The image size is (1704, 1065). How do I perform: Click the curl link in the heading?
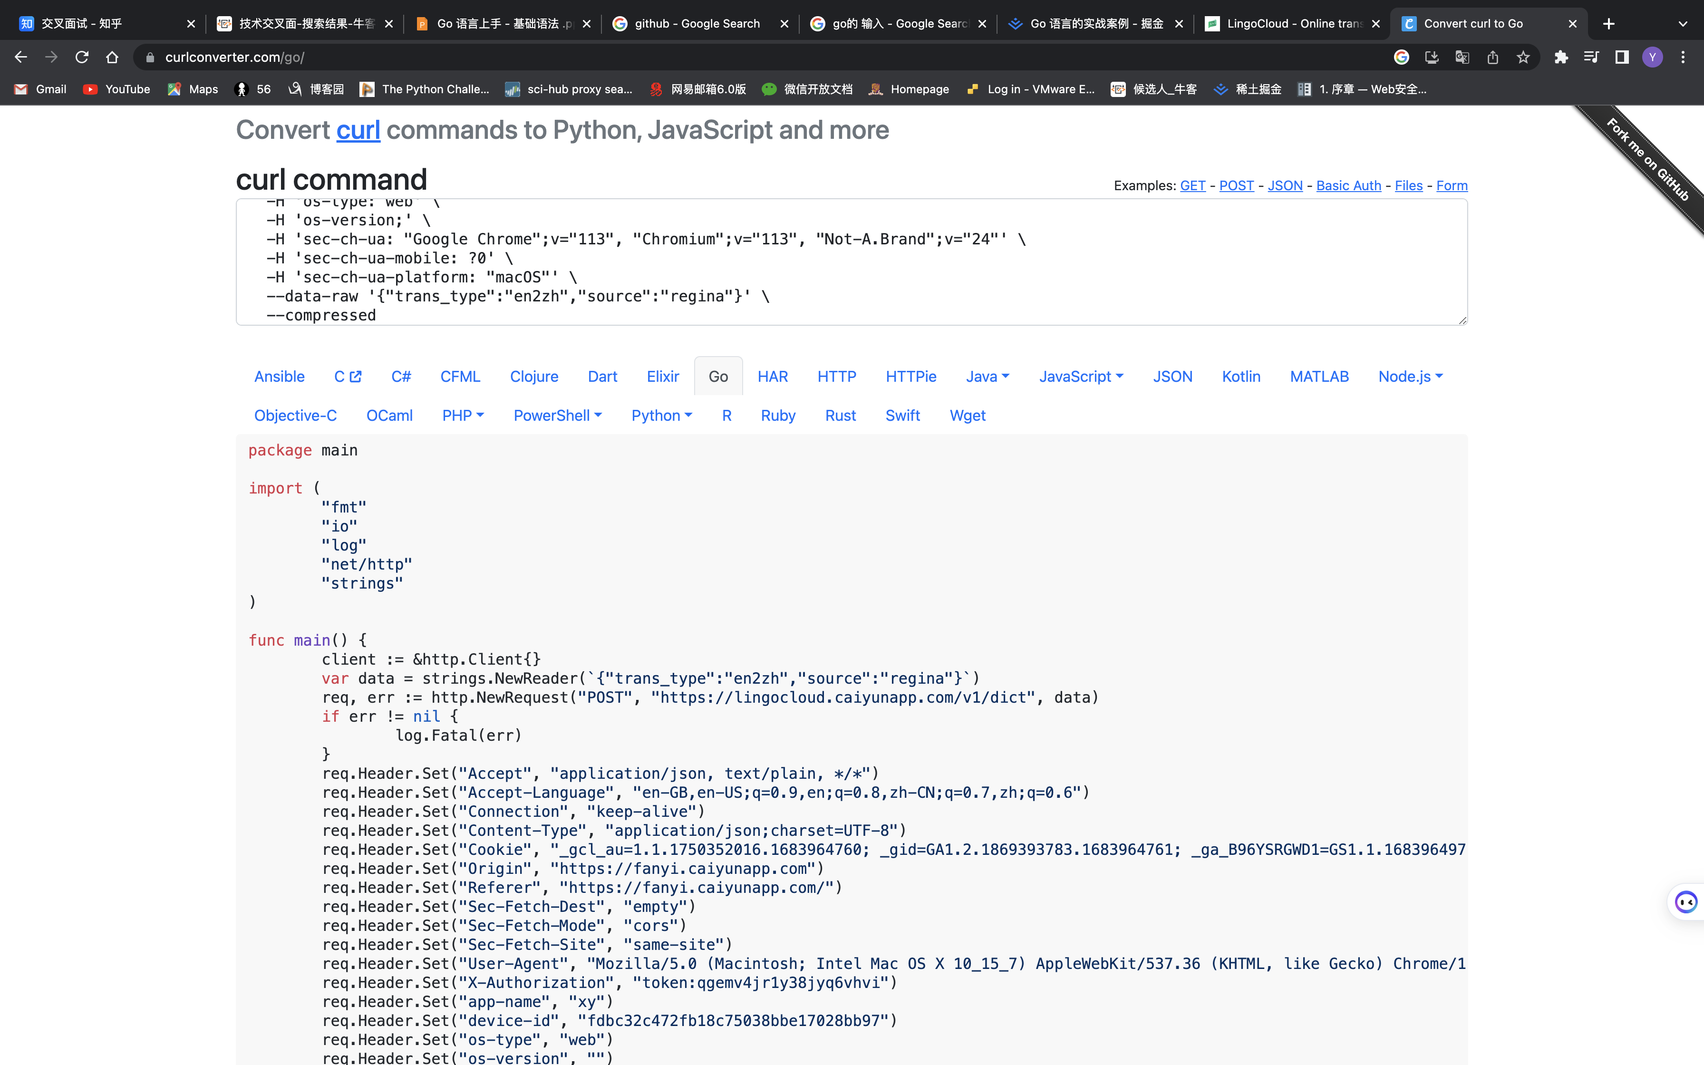tap(358, 130)
